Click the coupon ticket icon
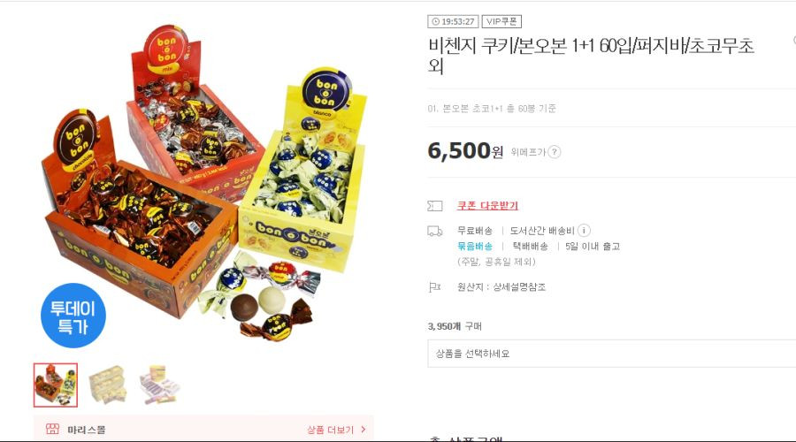The width and height of the screenshot is (796, 442). [x=435, y=205]
